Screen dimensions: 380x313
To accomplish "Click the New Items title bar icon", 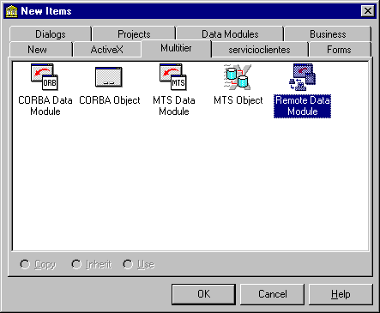I will [11, 11].
